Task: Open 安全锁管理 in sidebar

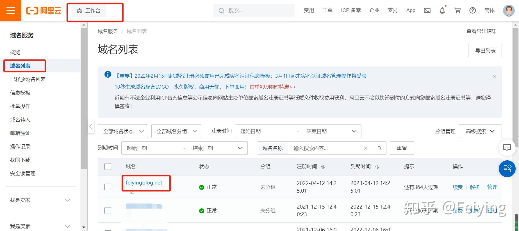Action: click(23, 174)
